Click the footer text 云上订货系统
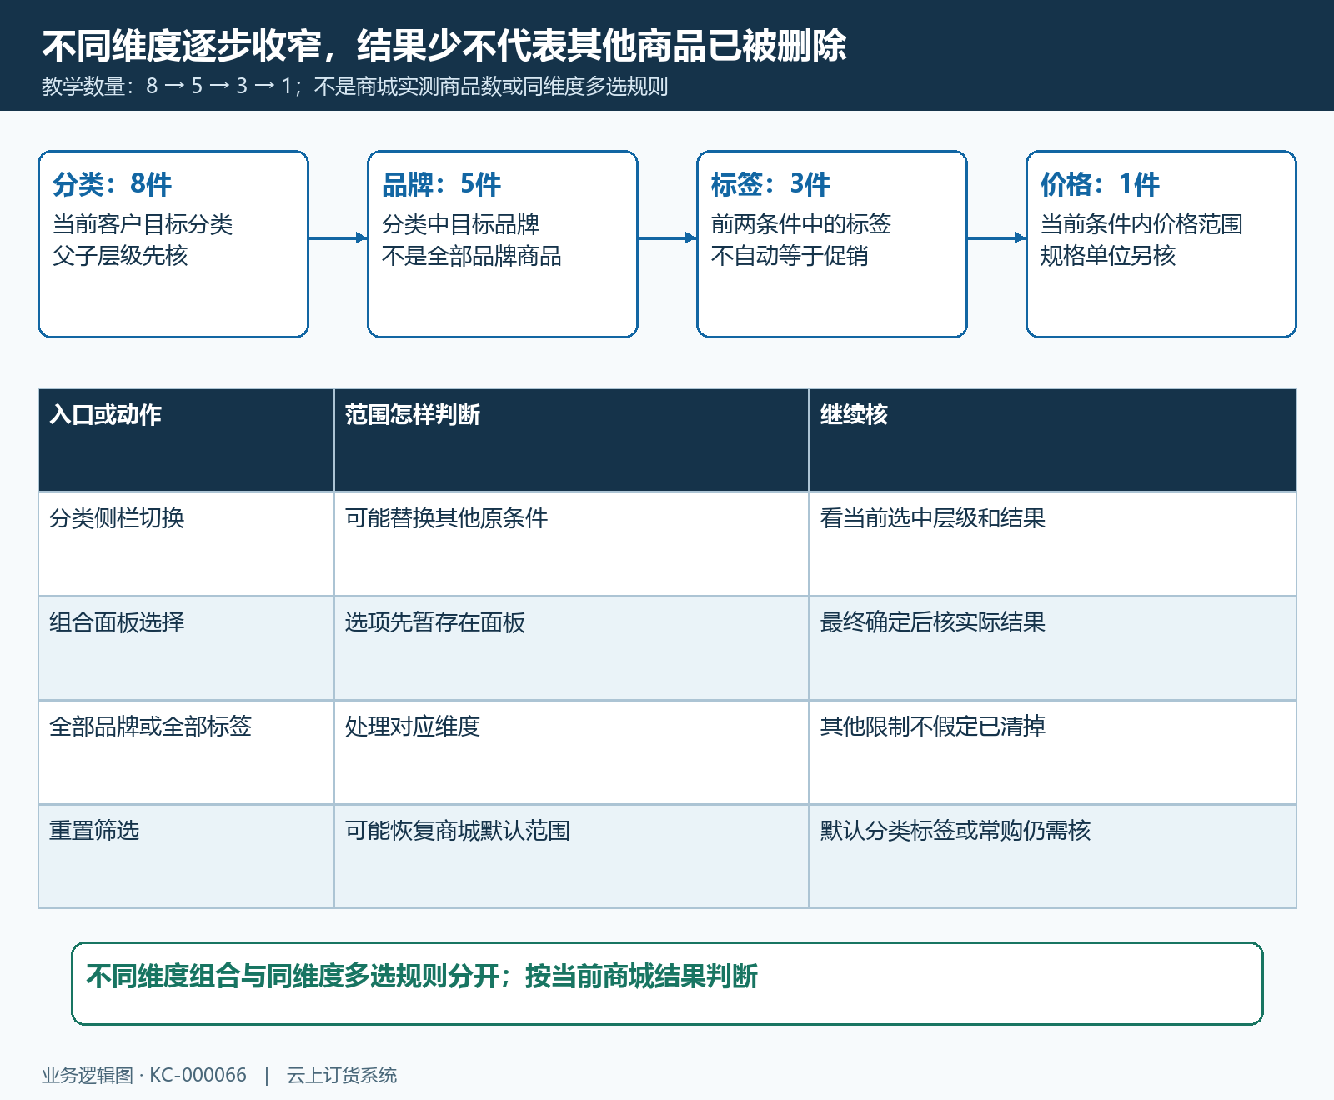The width and height of the screenshot is (1334, 1100). (x=342, y=1075)
